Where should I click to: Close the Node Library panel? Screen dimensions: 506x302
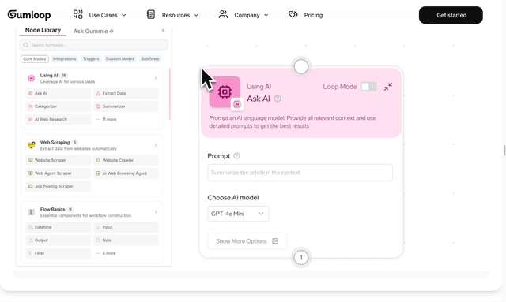[164, 30]
